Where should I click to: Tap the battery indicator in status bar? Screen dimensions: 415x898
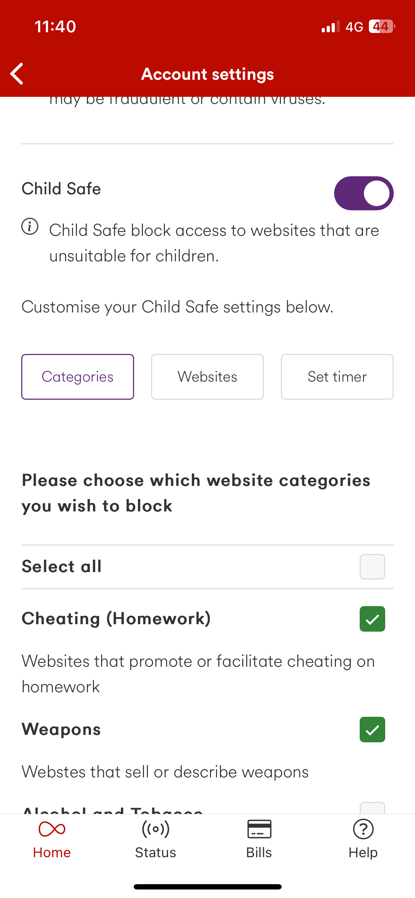pos(382,27)
